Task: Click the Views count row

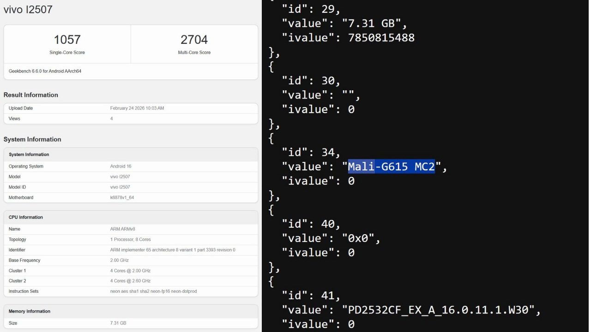Action: tap(111, 119)
